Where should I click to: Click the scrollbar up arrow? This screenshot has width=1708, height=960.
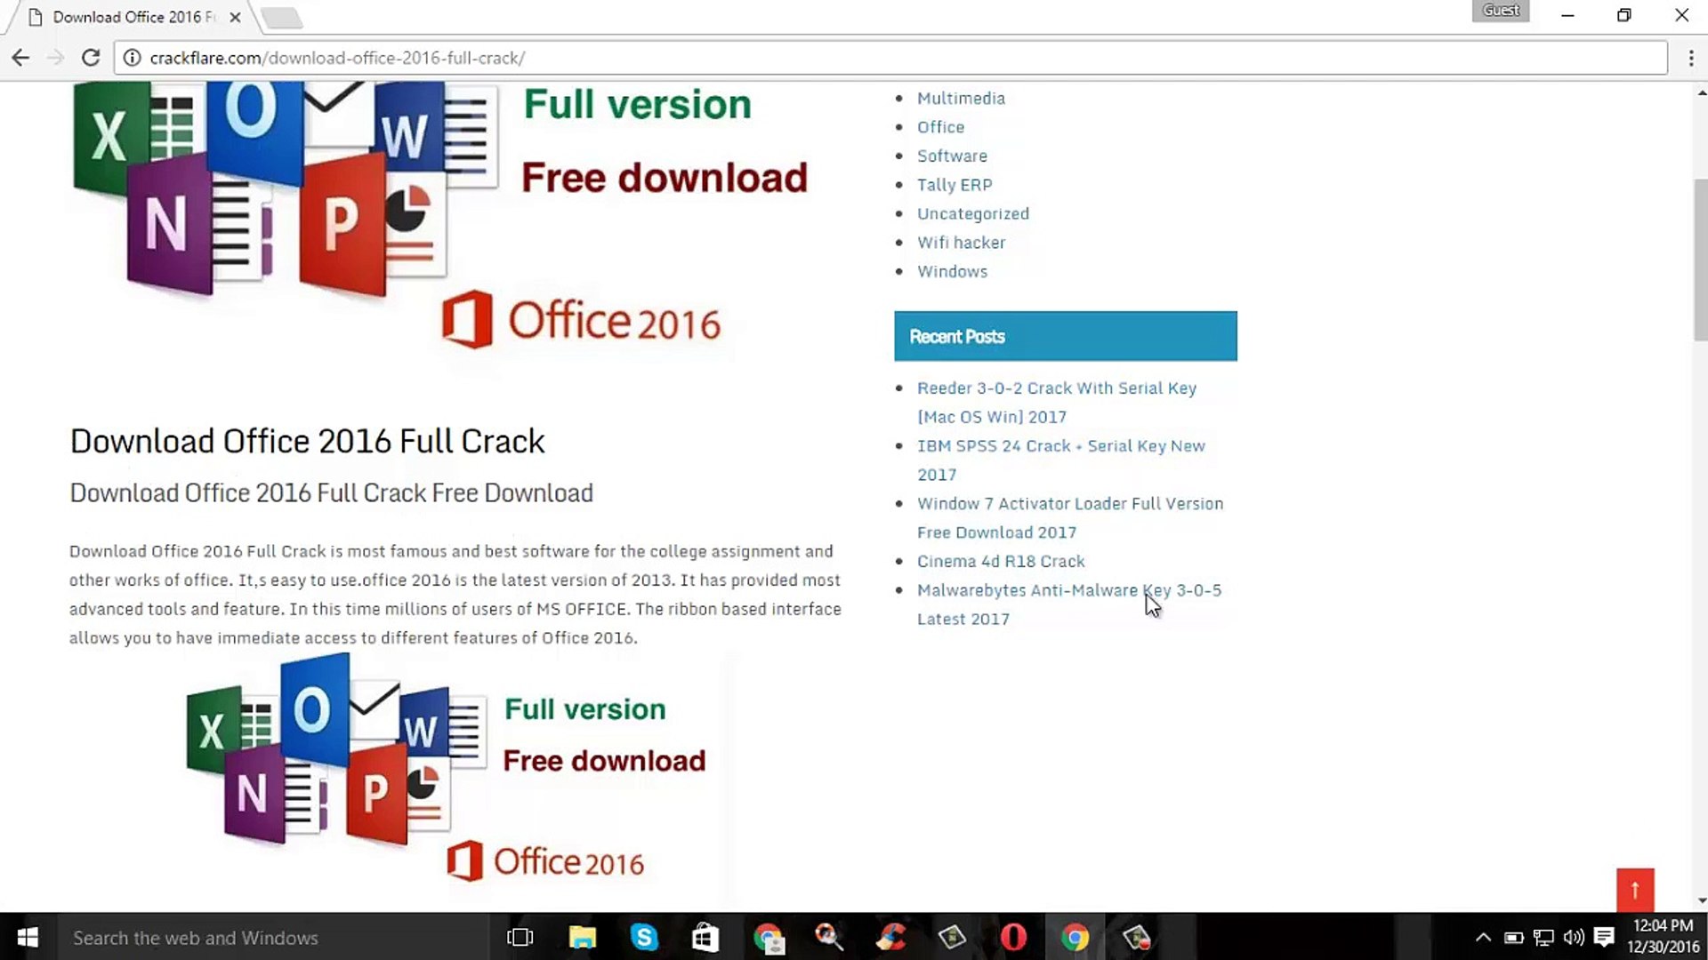click(x=1701, y=92)
